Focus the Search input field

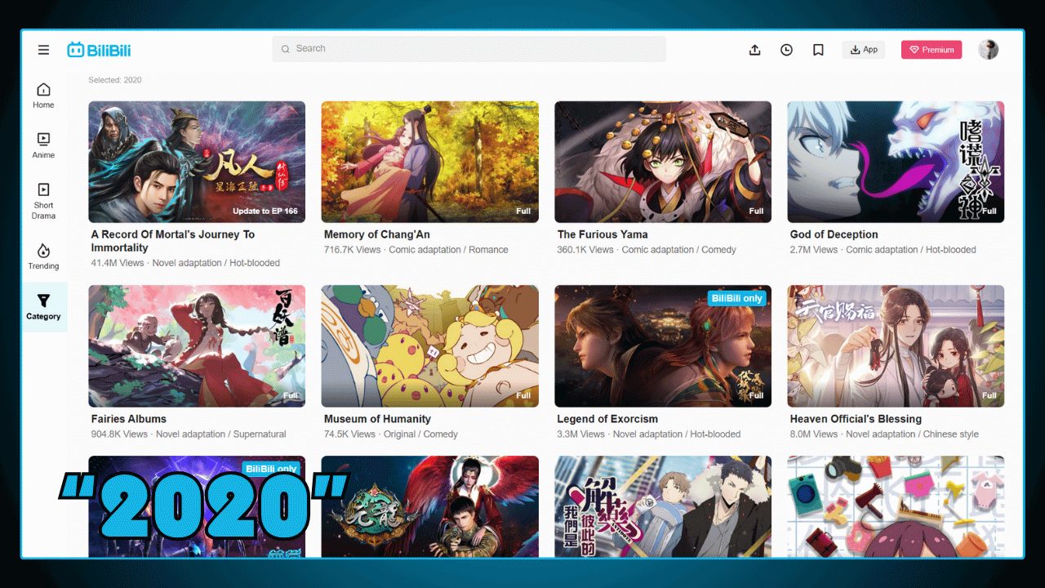click(x=469, y=49)
